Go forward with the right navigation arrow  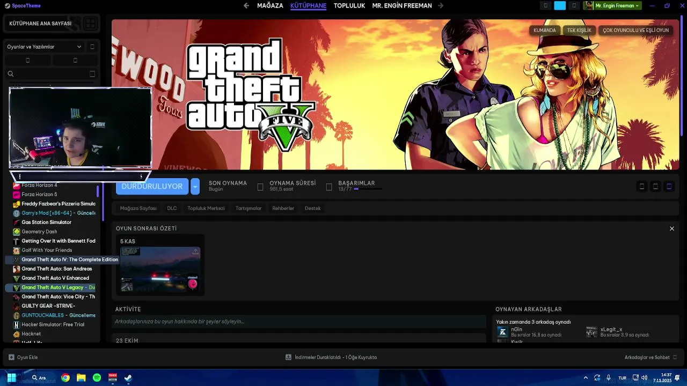(441, 6)
